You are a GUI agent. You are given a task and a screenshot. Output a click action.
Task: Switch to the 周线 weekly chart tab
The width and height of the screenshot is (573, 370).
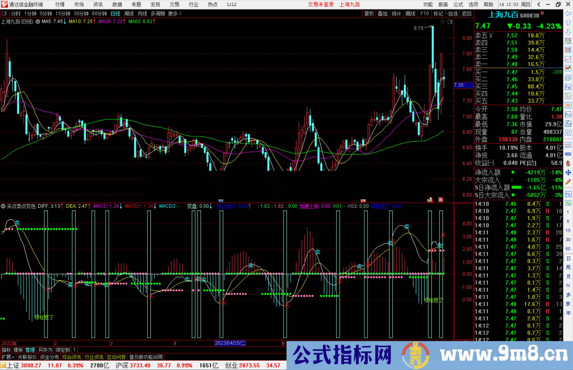(129, 14)
